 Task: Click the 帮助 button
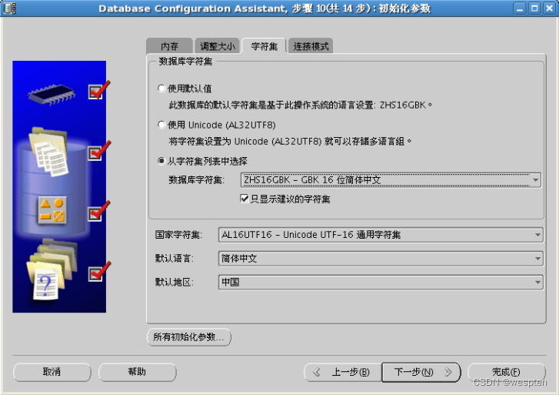[x=138, y=372]
